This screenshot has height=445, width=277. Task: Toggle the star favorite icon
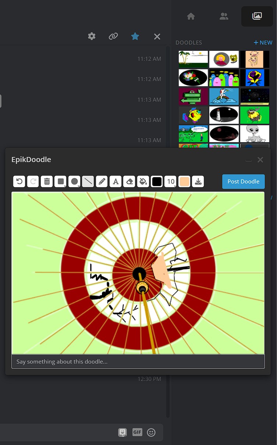click(x=135, y=36)
